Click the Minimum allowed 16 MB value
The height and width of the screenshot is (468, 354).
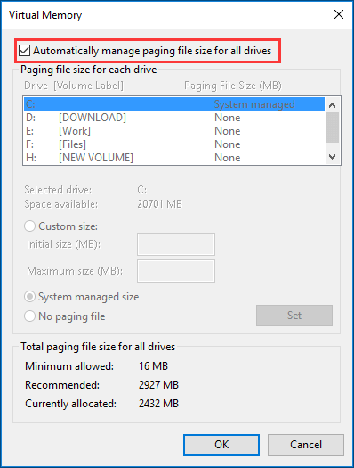153,365
